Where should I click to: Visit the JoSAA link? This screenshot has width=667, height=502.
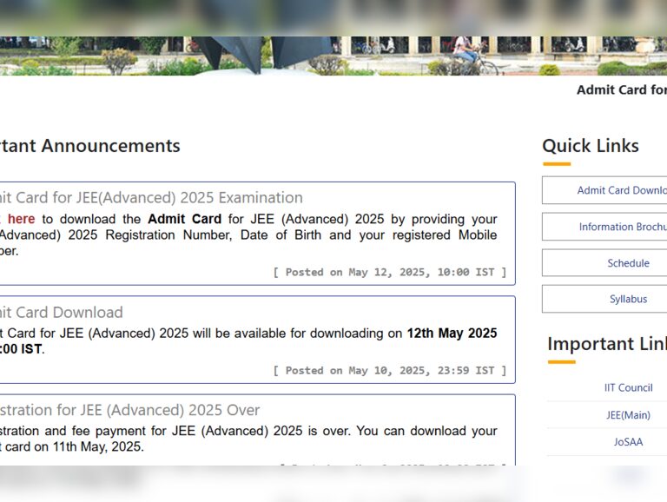pos(628,442)
